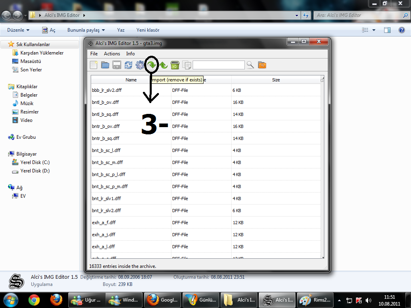Select Sık Kullanılanlar in the navigation pane
This screenshot has height=308, width=411.
coord(33,45)
